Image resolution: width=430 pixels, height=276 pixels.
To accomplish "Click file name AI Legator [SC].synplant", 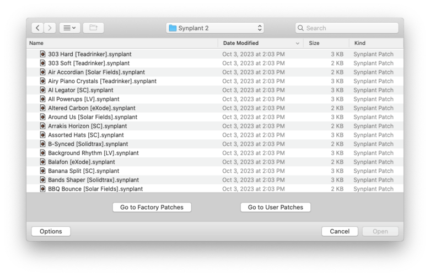I will (x=80, y=90).
